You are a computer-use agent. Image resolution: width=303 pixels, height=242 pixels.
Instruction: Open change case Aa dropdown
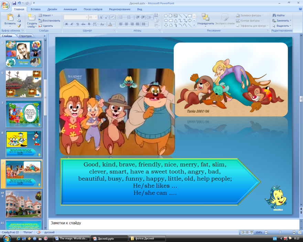pos(102,24)
